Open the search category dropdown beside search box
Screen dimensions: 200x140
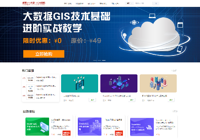[129, 3]
